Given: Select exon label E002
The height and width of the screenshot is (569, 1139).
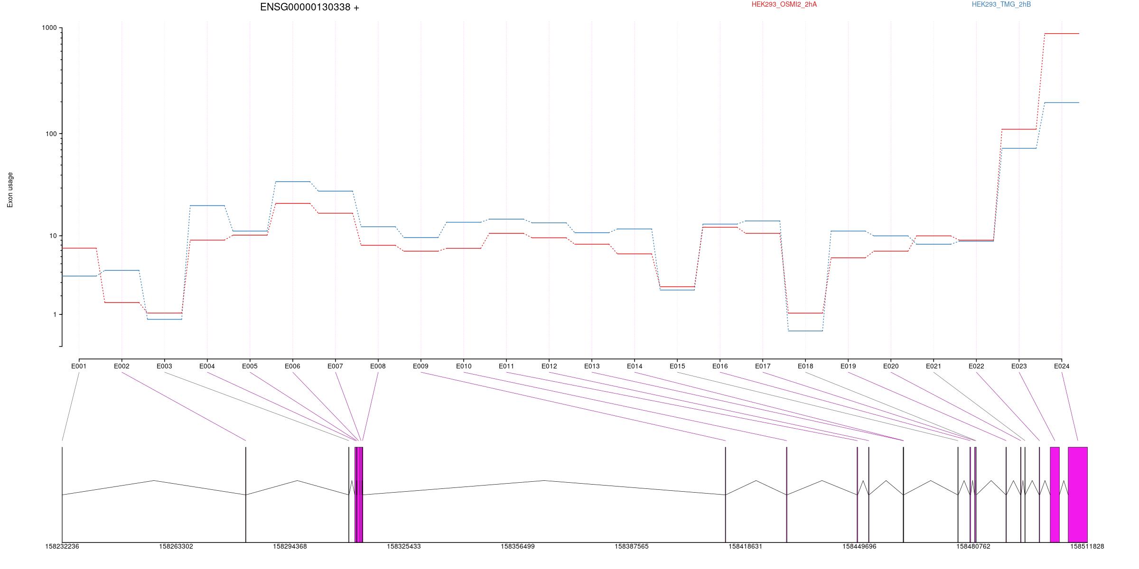Looking at the screenshot, I should [x=121, y=366].
